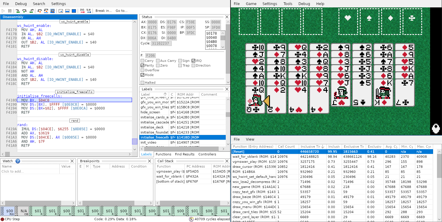
Task: Uncheck the Parity flag checkbox
Action: pyautogui.click(x=142, y=65)
